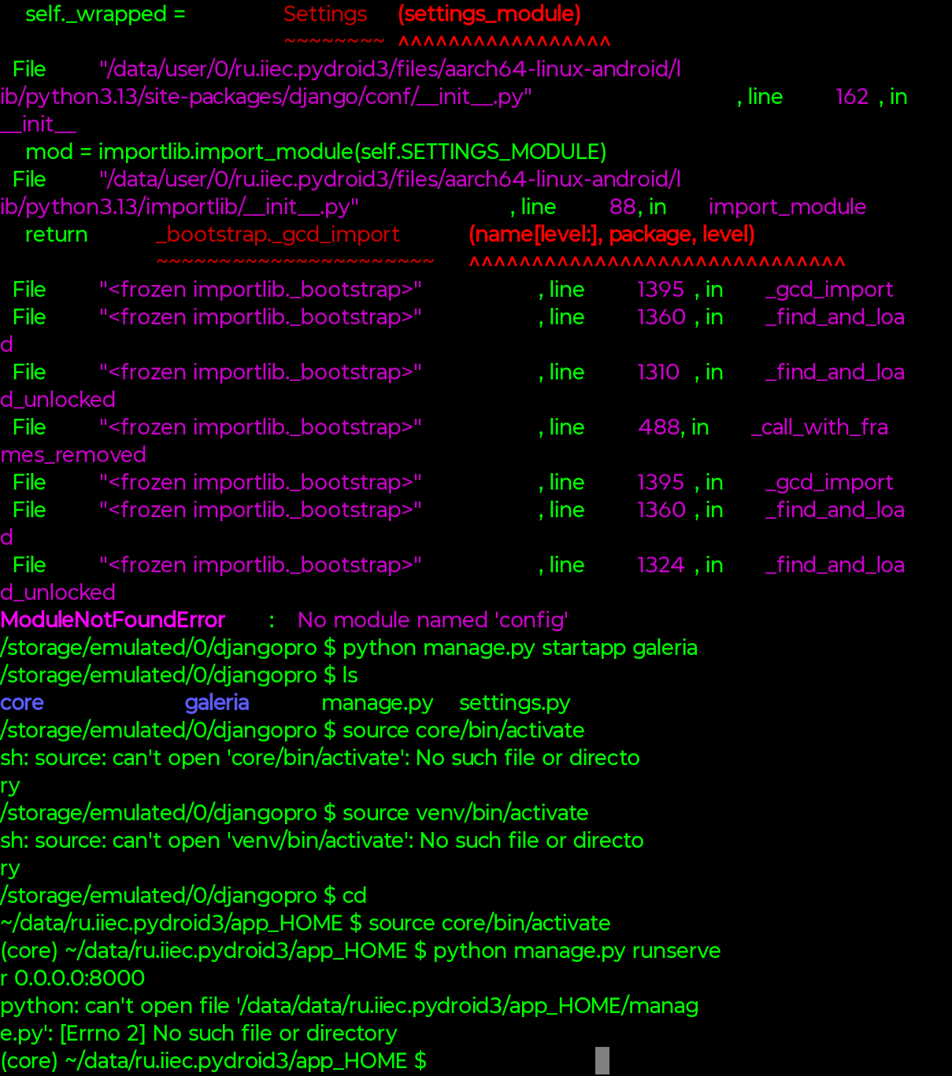952x1076 pixels.
Task: Click the "site-packages/django/conf/__init__.py" path line
Action: 266,97
